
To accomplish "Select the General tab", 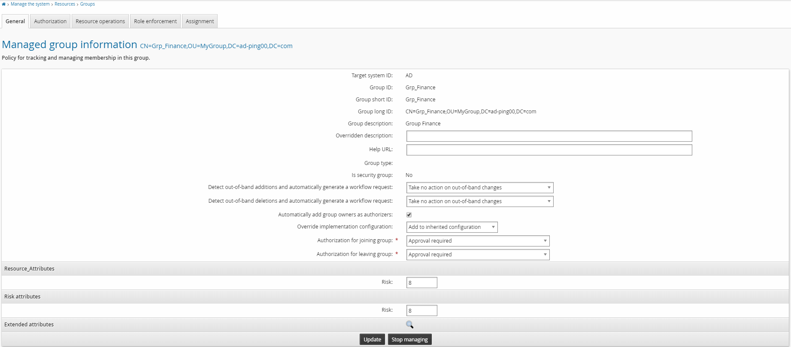I will tap(15, 21).
